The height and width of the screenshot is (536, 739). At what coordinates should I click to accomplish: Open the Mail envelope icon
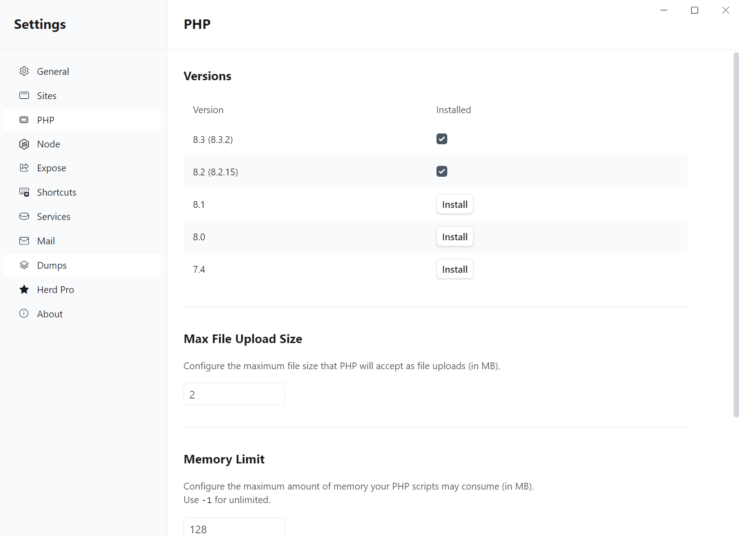24,240
